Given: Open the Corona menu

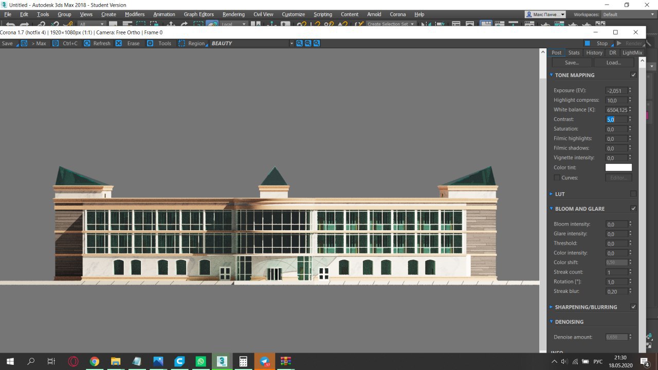Looking at the screenshot, I should pyautogui.click(x=398, y=14).
